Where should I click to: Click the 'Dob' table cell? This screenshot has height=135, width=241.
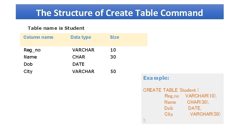pos(28,64)
